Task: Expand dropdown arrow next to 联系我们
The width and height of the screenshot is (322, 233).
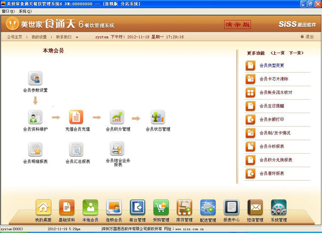Action: coord(77,37)
